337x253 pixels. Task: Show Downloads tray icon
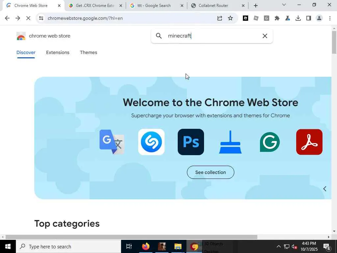coord(298,18)
